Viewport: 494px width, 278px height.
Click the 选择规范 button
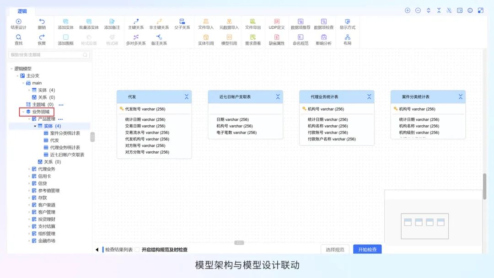tap(335, 250)
